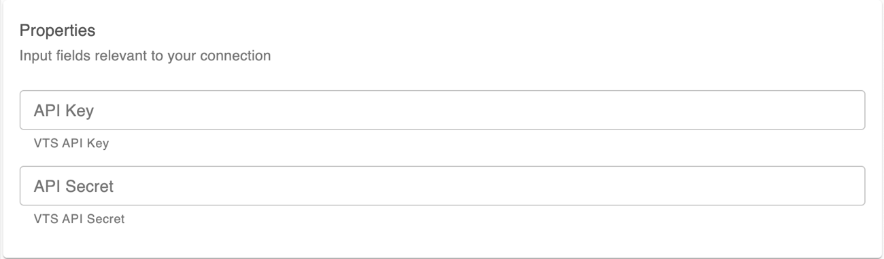
Task: Select the field above 'VTS API Key' caption
Action: (442, 110)
